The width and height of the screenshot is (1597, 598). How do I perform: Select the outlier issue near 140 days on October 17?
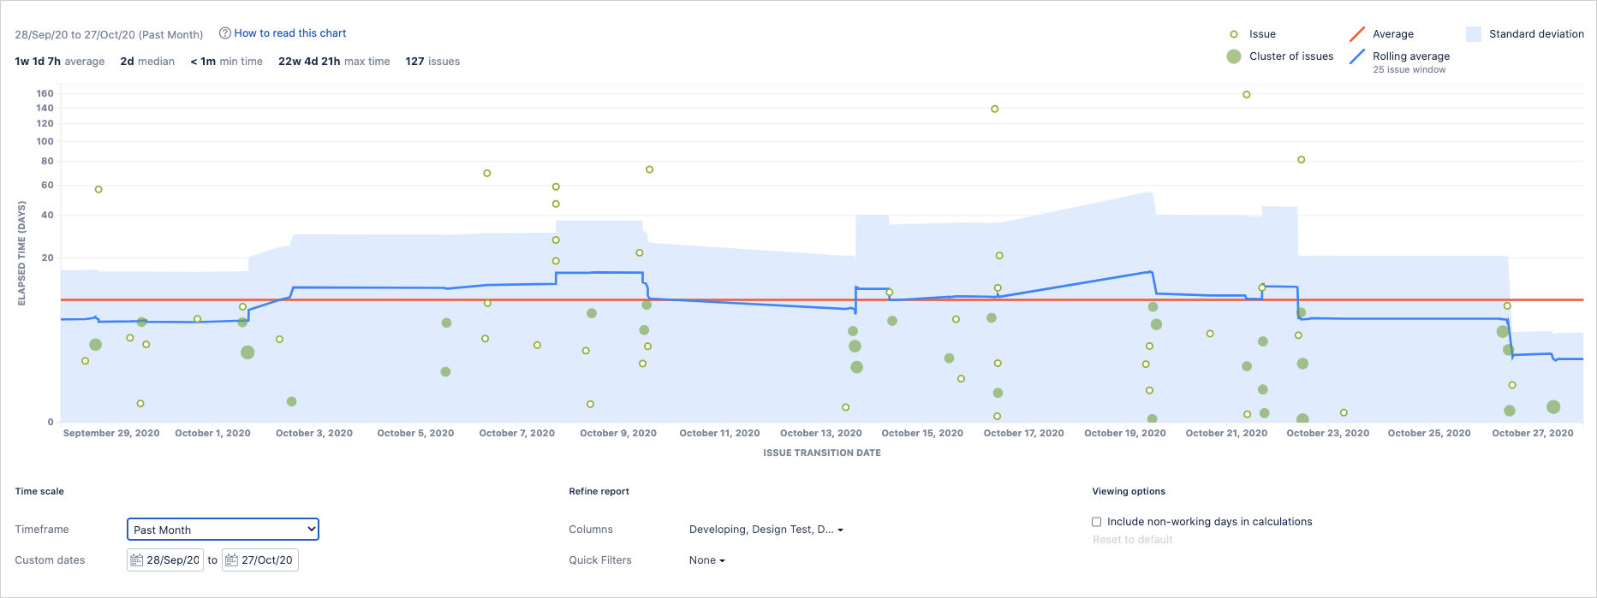[993, 109]
